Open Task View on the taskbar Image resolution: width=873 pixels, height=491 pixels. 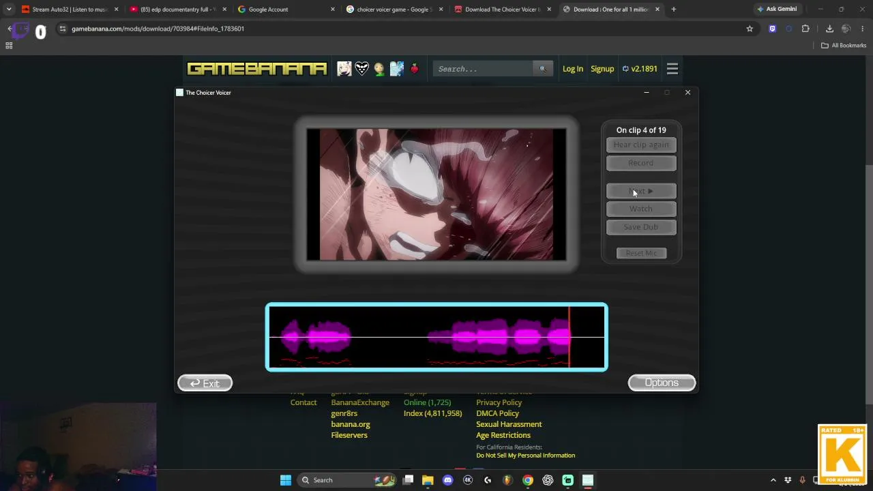tap(408, 480)
